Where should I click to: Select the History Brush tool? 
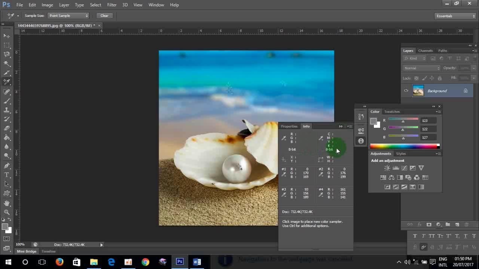7,119
